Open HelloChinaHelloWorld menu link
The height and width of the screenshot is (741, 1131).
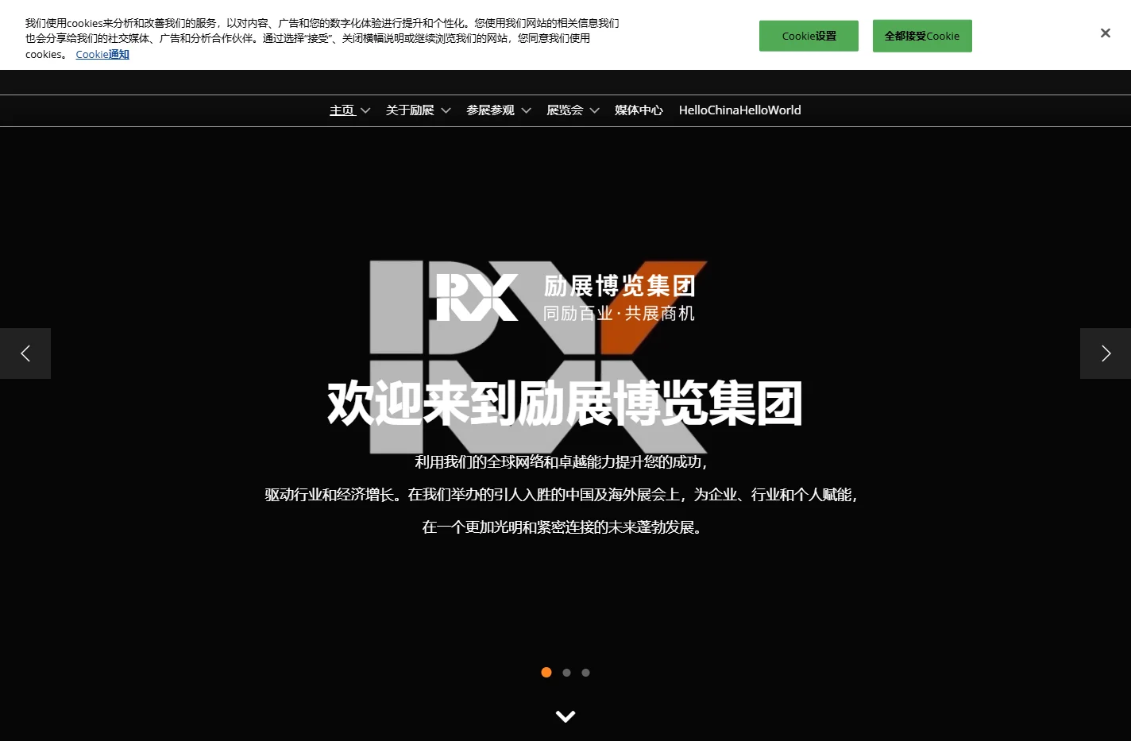click(x=739, y=110)
